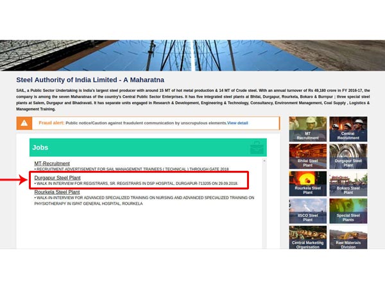Open the Raw Materials Division tile
This screenshot has height=289, width=385.
click(x=348, y=238)
